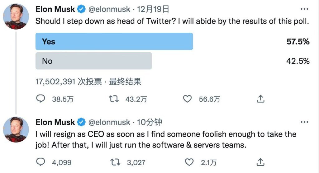Click retweet icon on the poll tweet
The height and width of the screenshot is (173, 319).
(x=114, y=99)
